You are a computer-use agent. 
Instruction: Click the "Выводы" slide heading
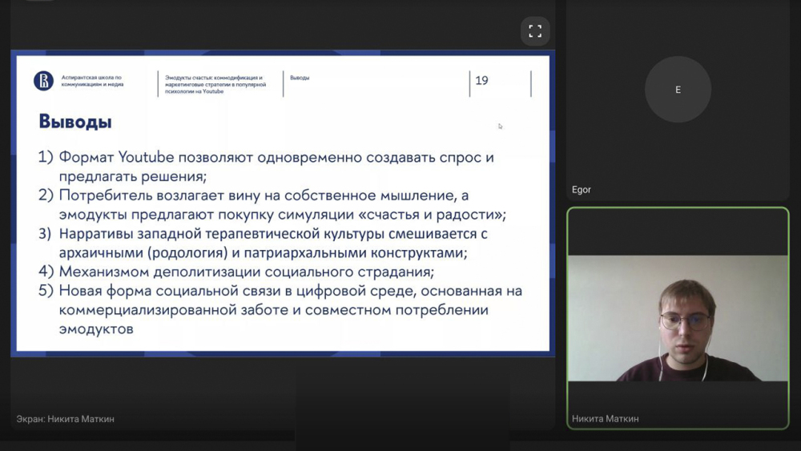75,122
